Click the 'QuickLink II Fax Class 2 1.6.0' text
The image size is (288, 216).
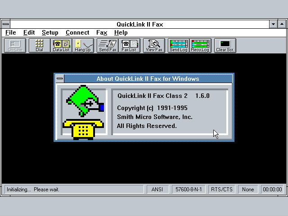pos(163,96)
